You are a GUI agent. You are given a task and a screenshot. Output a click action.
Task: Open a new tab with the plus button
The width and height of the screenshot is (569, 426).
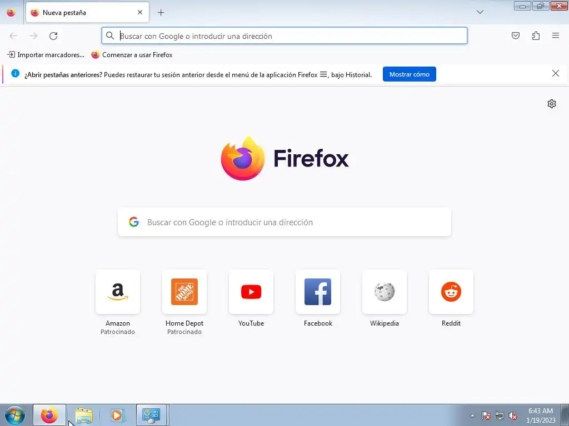(161, 13)
